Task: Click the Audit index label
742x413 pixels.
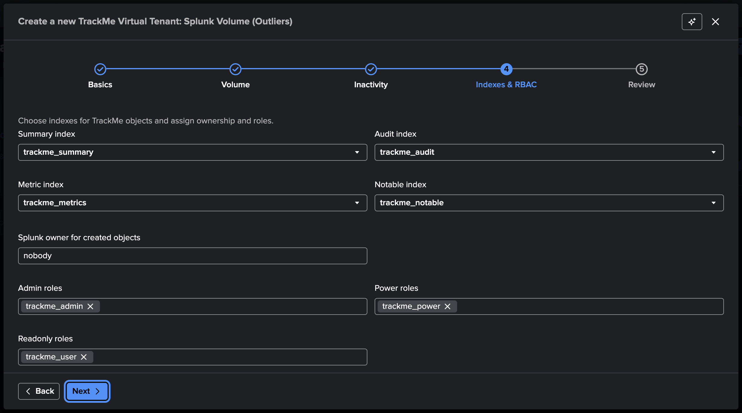Action: pos(395,134)
